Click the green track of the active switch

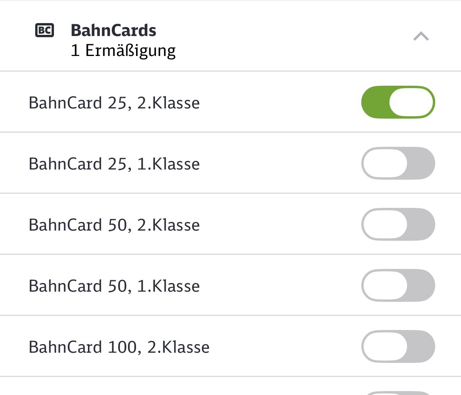(x=375, y=102)
